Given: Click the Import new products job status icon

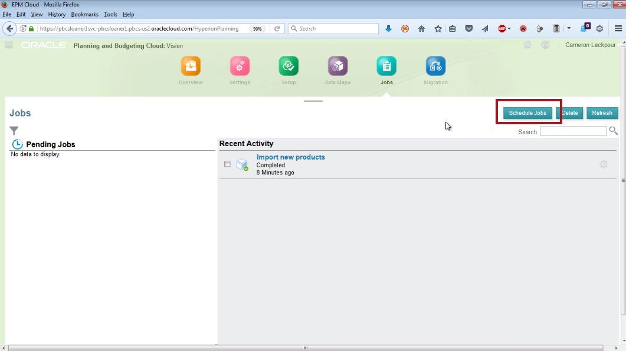Looking at the screenshot, I should point(242,164).
